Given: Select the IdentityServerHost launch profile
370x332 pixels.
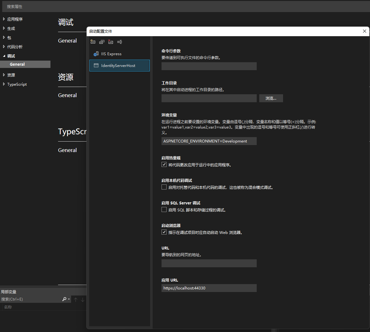Looking at the screenshot, I should click(119, 66).
